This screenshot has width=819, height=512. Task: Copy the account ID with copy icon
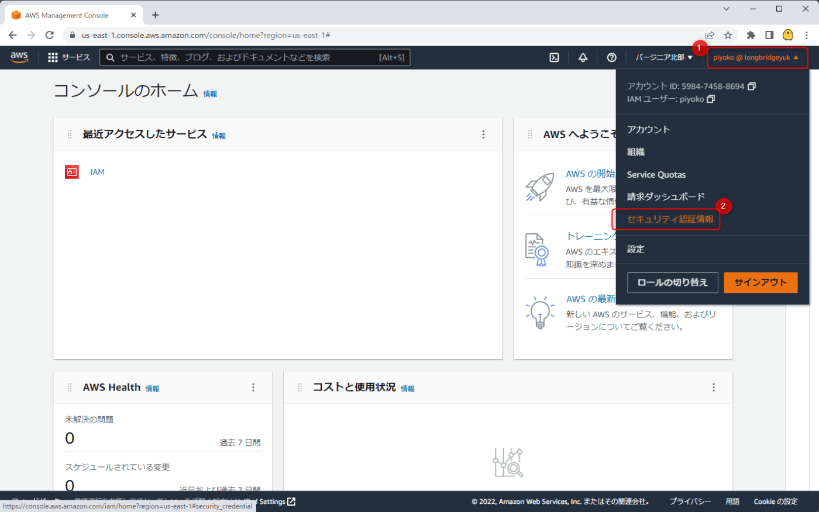752,86
